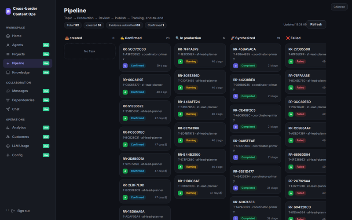Open card RR-2D8B9D7A
Screen dimensions: 352x220
pyautogui.click(x=145, y=165)
